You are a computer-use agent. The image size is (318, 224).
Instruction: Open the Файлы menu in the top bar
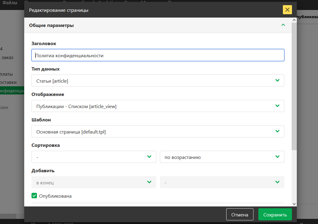point(10,2)
